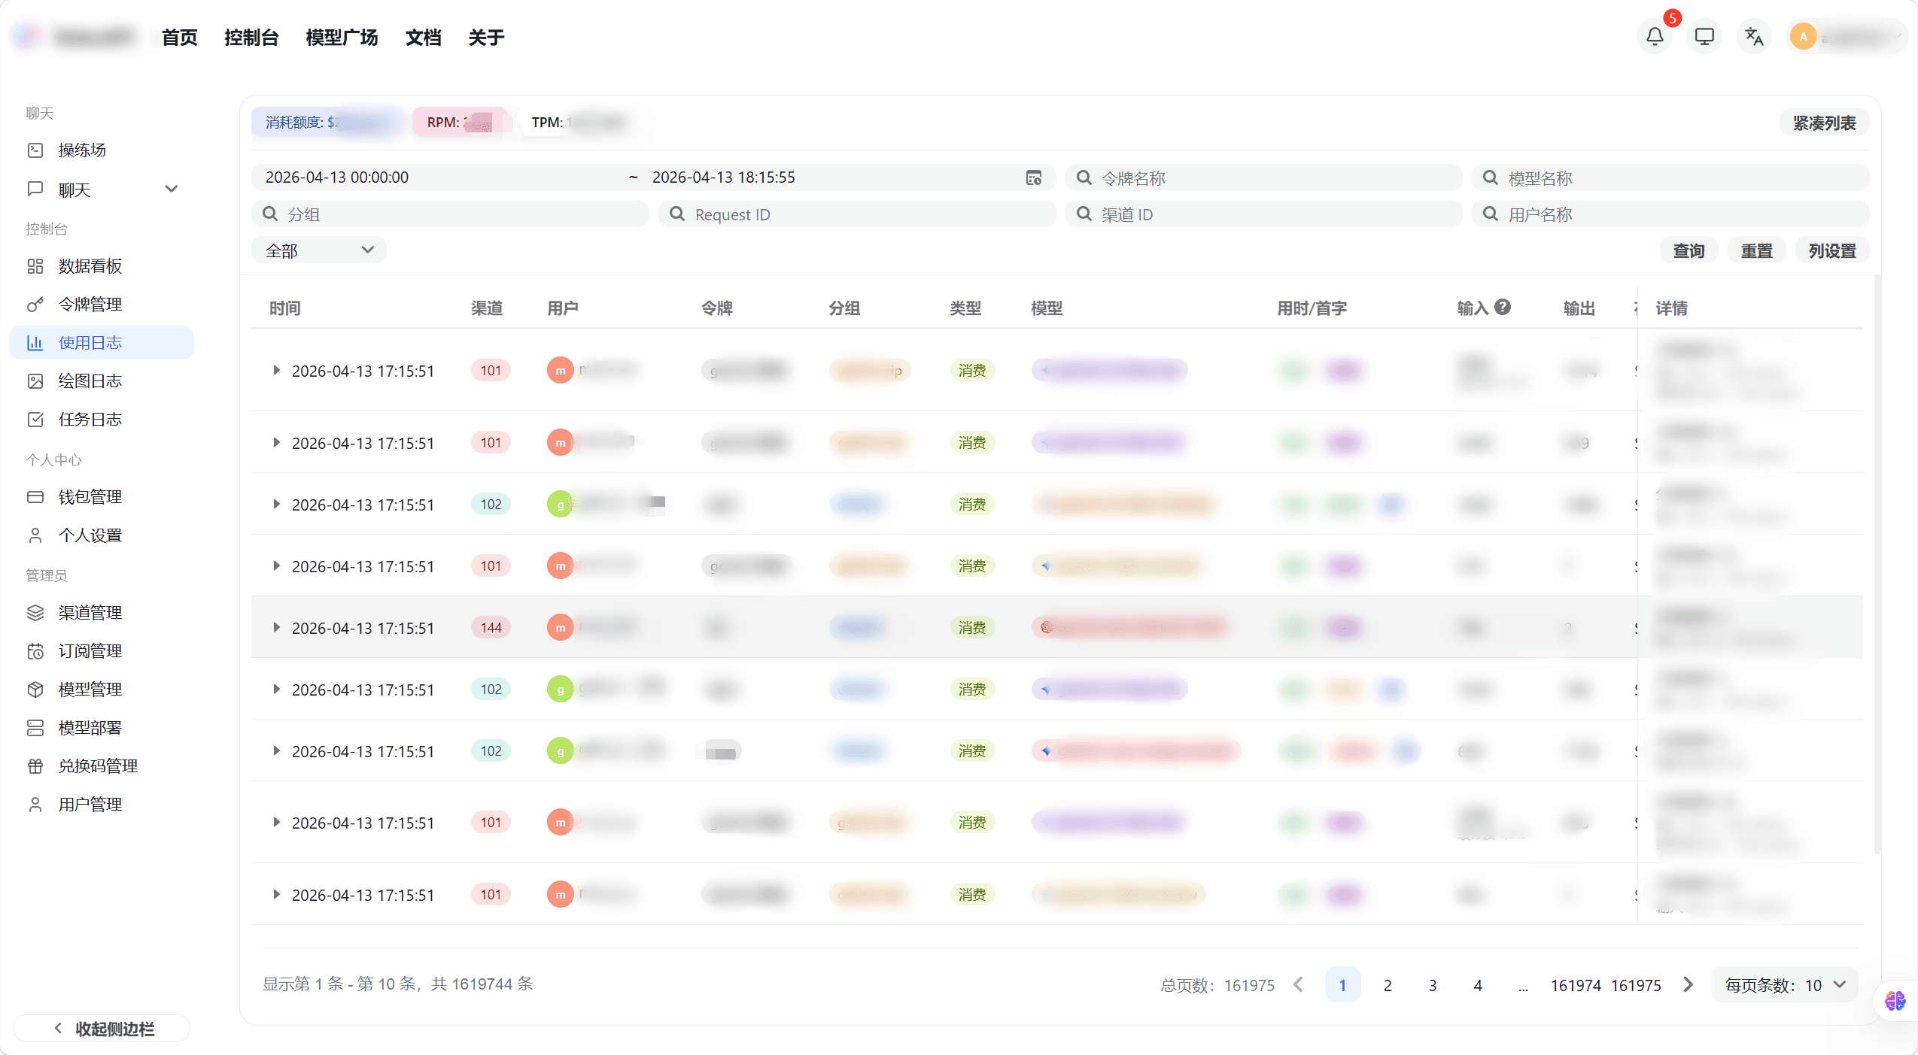The image size is (1918, 1055).
Task: Open 文档 in the top navigation
Action: (x=423, y=38)
